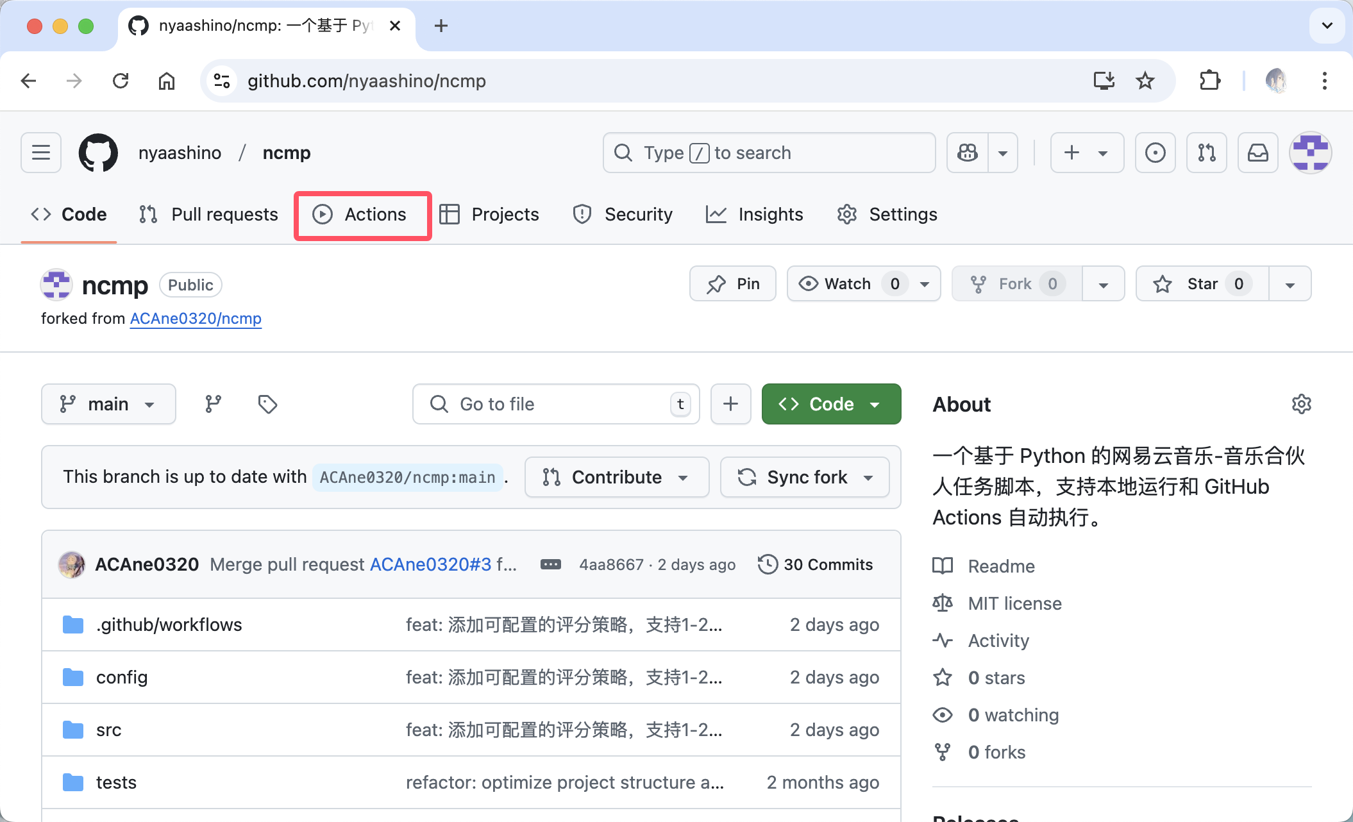Open the src folder
1353x822 pixels.
(109, 730)
